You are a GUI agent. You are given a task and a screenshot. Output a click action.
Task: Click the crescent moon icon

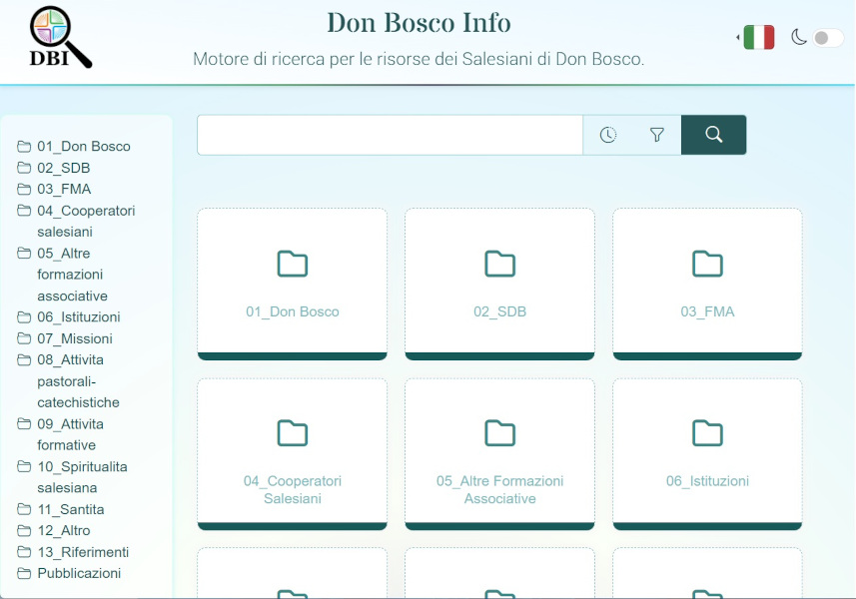click(x=798, y=38)
